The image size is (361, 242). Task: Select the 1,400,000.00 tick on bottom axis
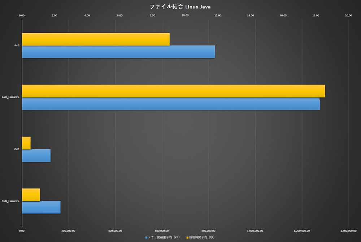coord(348,230)
